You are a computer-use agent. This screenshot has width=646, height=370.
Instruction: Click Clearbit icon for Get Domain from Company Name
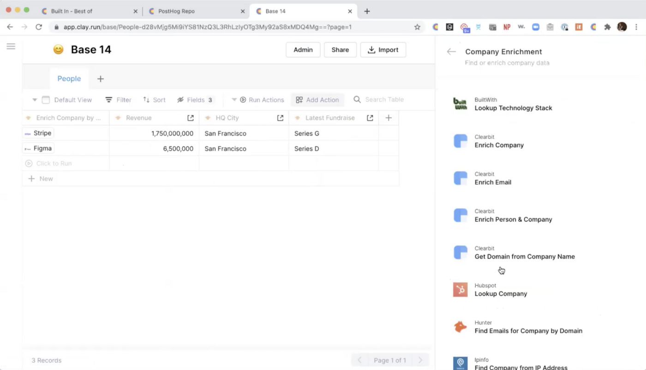pyautogui.click(x=460, y=253)
